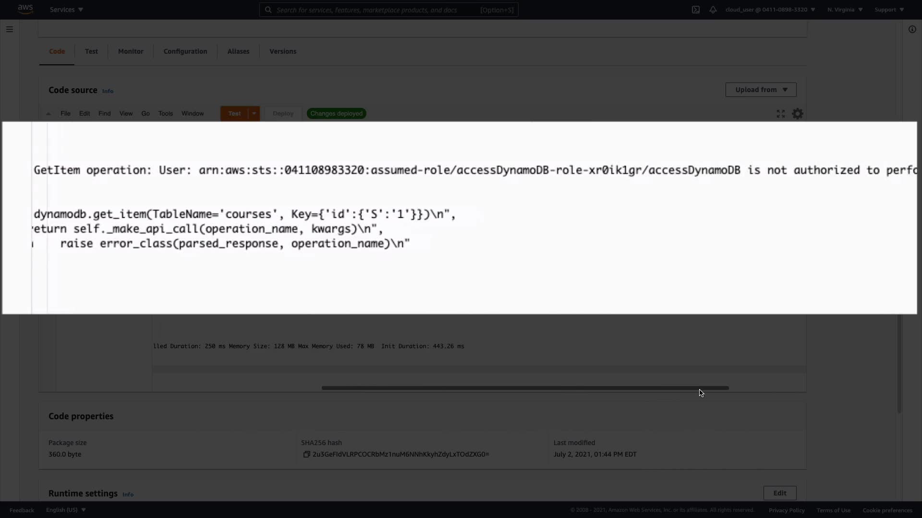This screenshot has width=922, height=518.
Task: Click Edit in Runtime settings
Action: click(x=779, y=493)
